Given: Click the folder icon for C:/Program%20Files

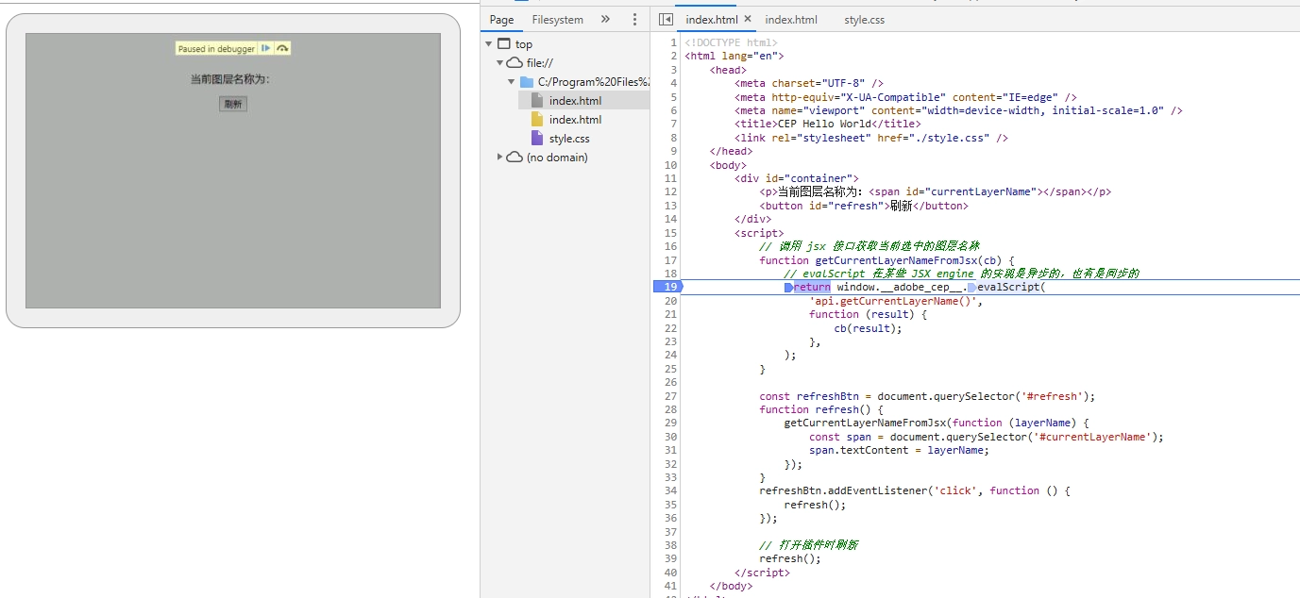Looking at the screenshot, I should [x=527, y=82].
